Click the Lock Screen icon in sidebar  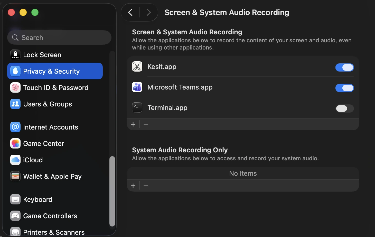click(x=15, y=55)
